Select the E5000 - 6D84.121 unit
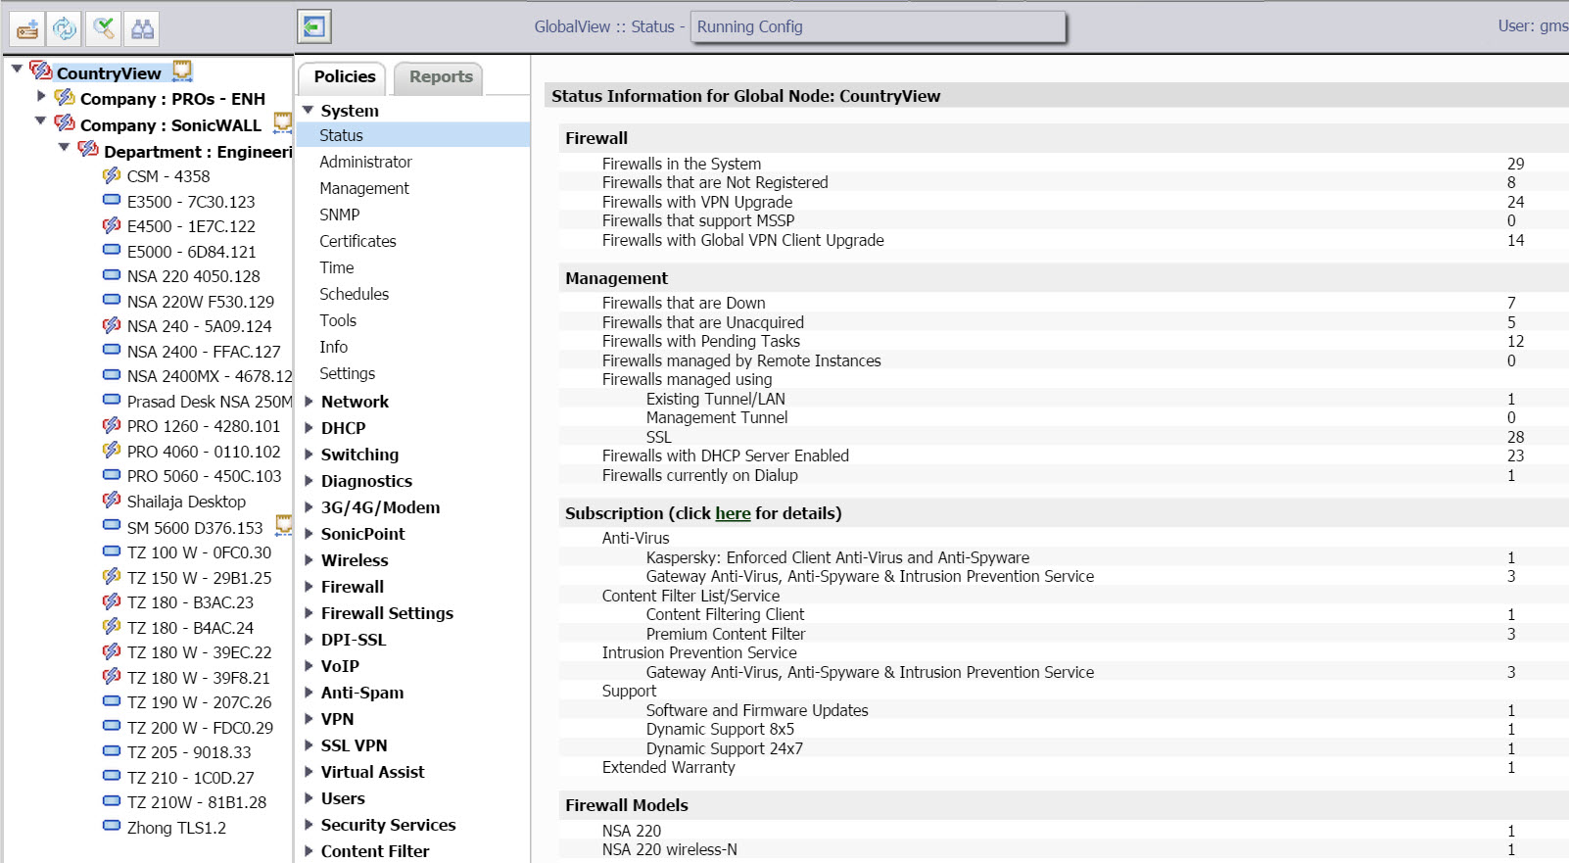The width and height of the screenshot is (1569, 863). point(191,252)
